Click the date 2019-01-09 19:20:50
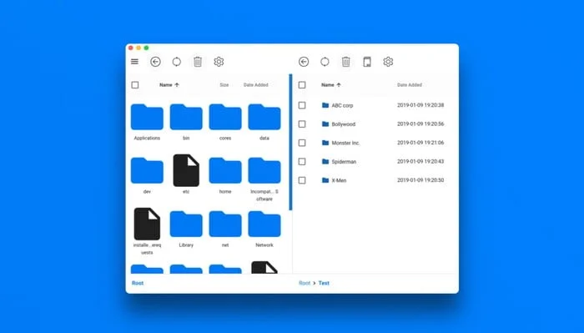Viewport: 584px width, 333px height. click(420, 180)
